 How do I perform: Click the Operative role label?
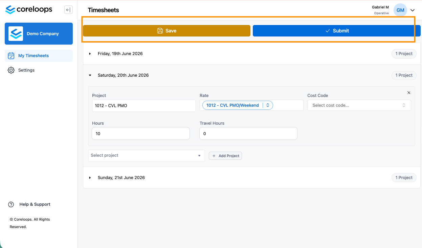click(381, 13)
